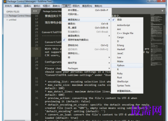This screenshot has height=121, width=168.
Task: Select ActionScript build system
Action: click(127, 25)
